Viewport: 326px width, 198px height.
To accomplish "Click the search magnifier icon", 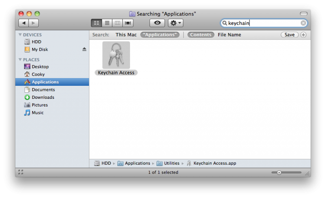I will click(x=225, y=23).
